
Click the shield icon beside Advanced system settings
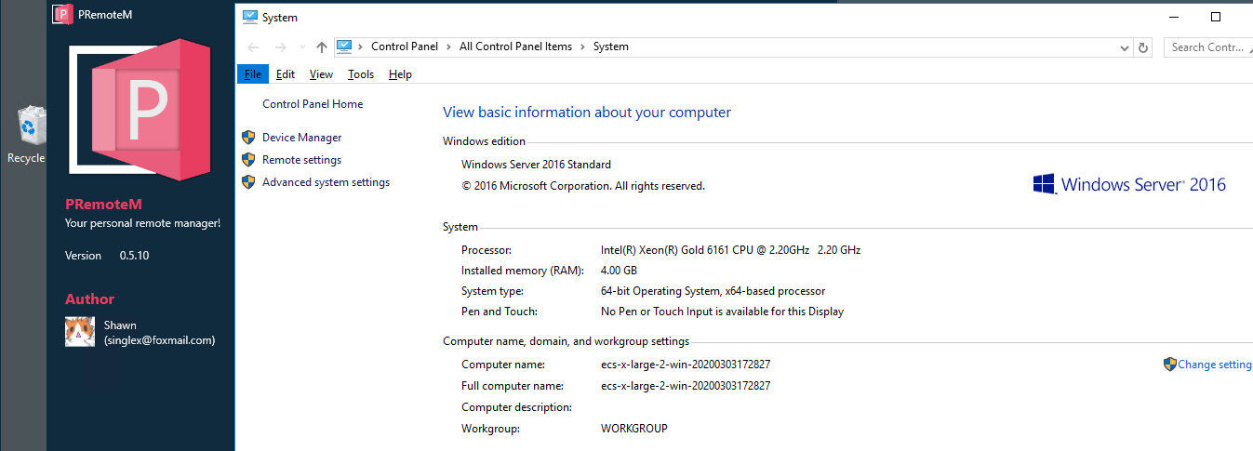[248, 181]
